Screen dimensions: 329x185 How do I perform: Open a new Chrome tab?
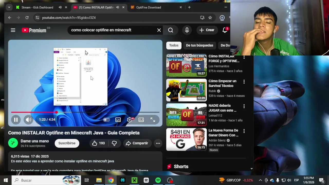(189, 7)
